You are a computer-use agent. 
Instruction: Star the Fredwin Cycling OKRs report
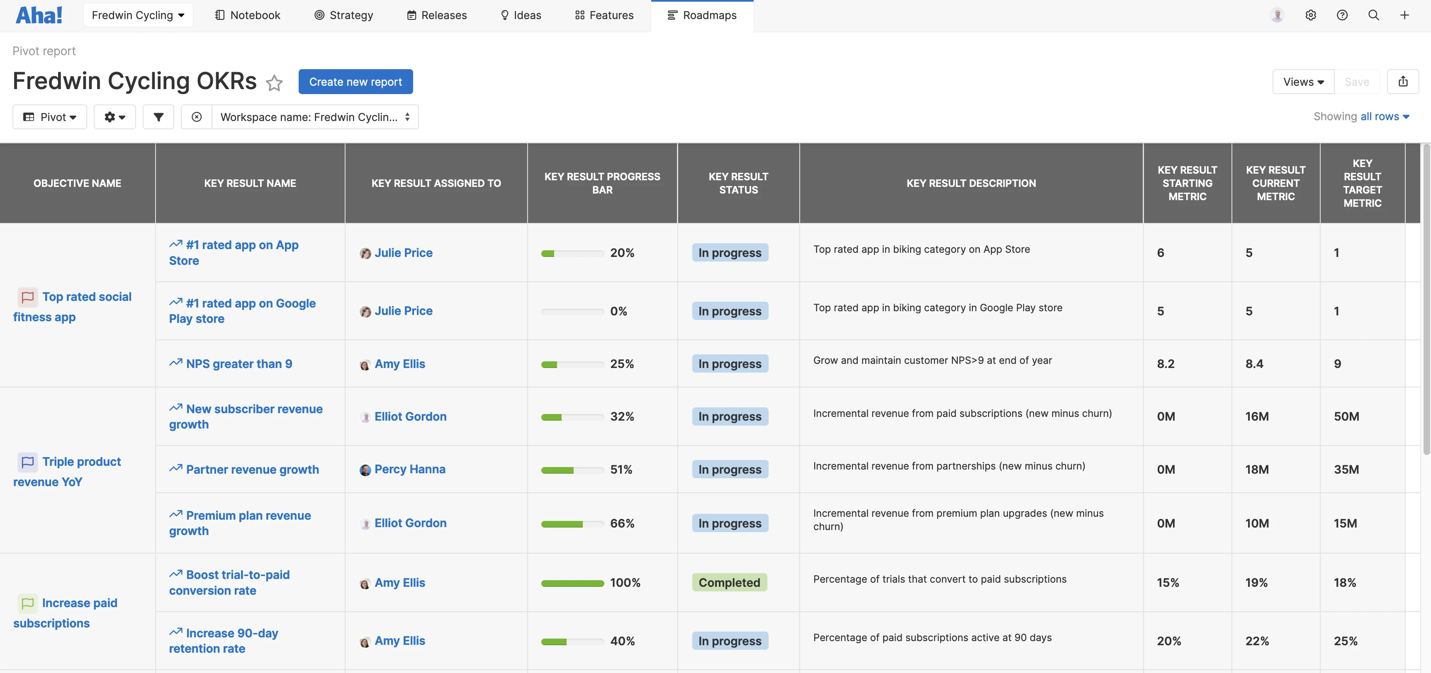274,82
